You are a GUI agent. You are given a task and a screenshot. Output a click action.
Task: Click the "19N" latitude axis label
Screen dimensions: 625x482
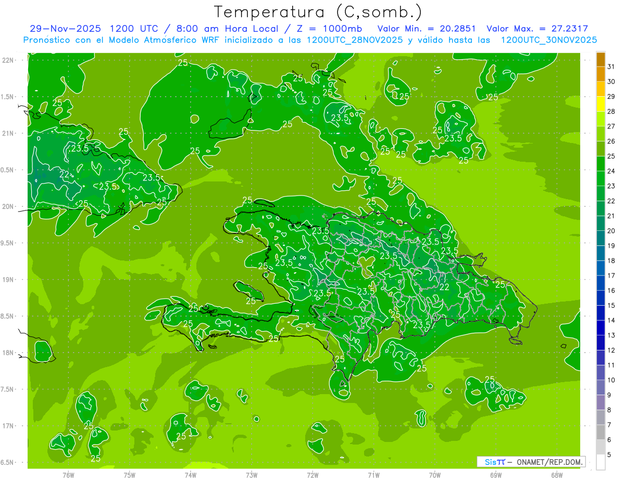point(8,279)
